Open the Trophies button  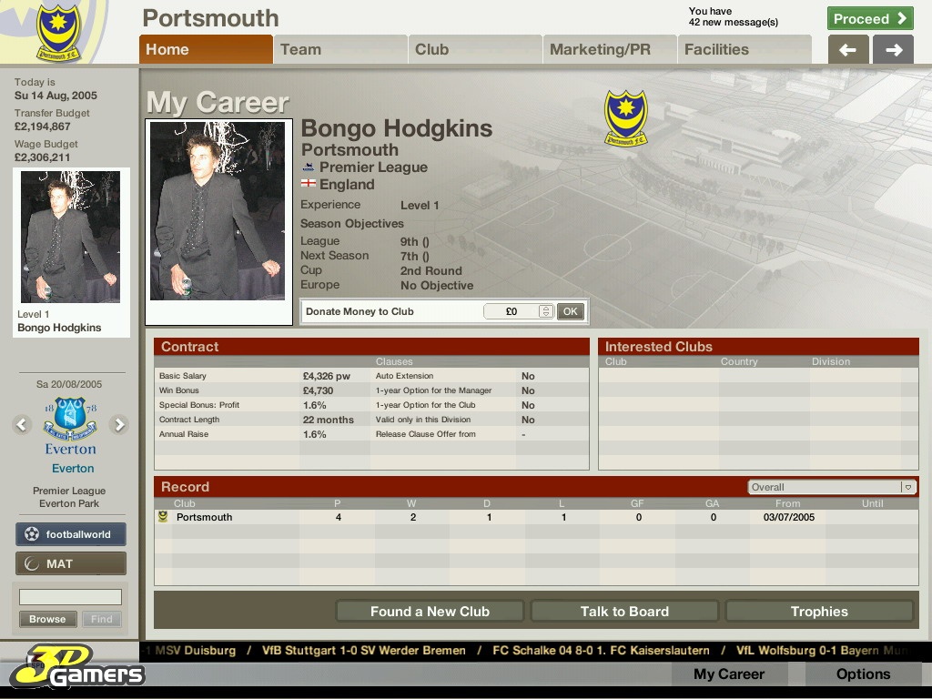[x=819, y=611]
